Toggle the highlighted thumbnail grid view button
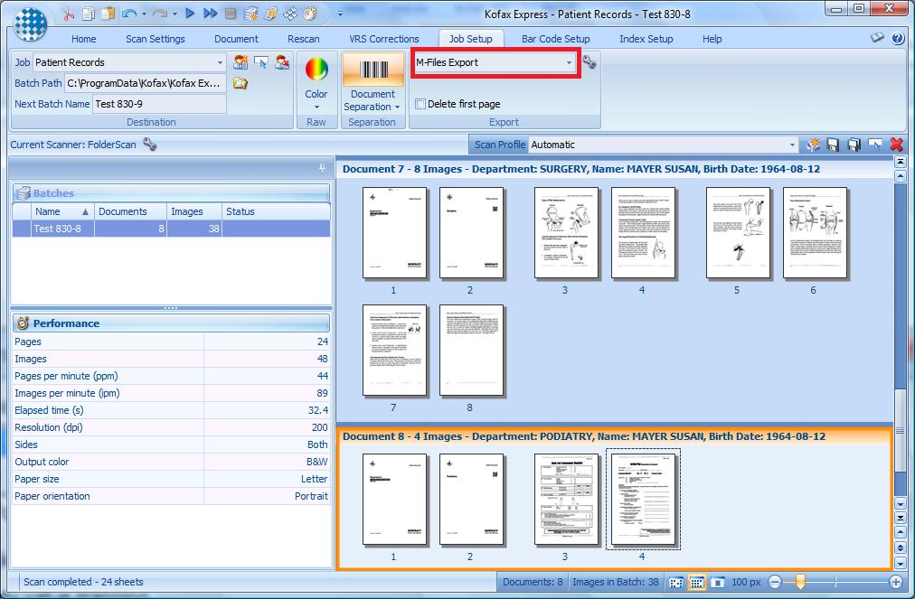This screenshot has height=599, width=915. point(697,583)
